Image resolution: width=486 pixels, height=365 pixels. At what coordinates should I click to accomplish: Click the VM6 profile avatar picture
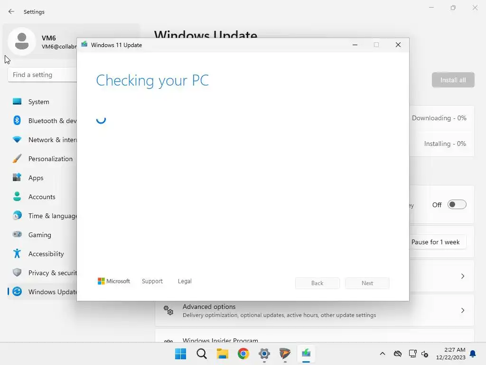click(x=22, y=42)
